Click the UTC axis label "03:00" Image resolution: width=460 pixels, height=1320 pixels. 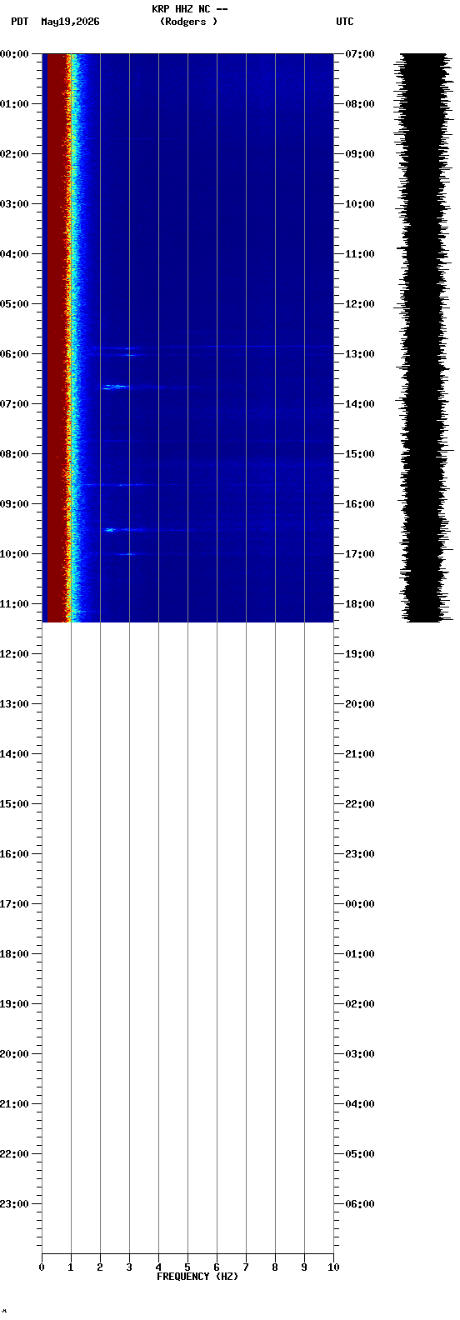click(x=360, y=1054)
